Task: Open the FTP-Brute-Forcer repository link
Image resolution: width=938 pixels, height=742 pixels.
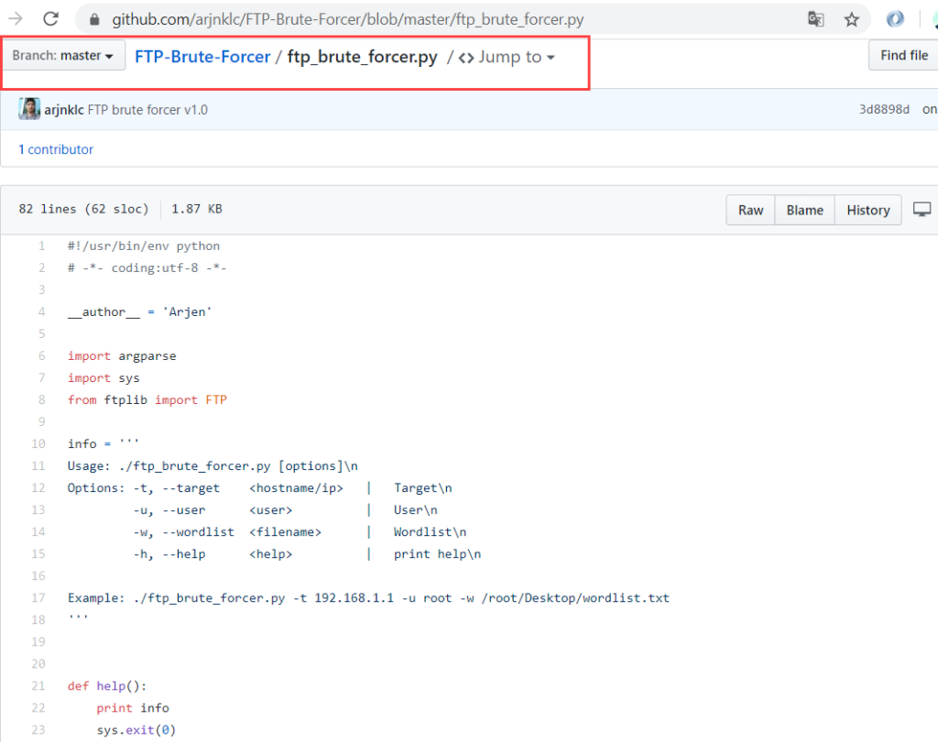Action: click(202, 57)
